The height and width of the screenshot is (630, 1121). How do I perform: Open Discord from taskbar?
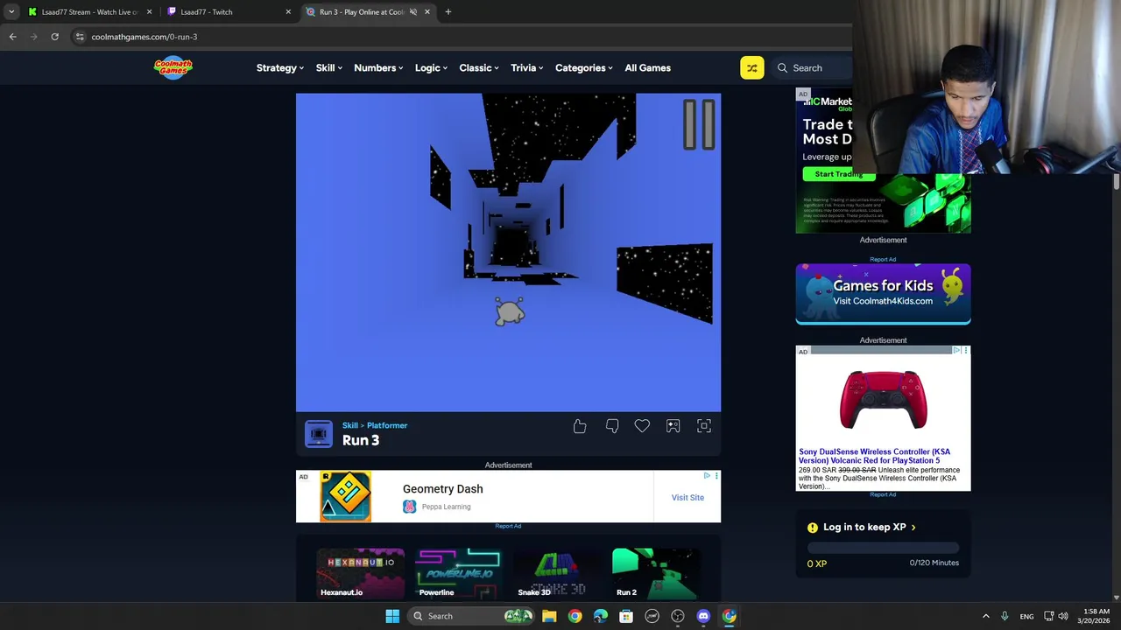[x=703, y=616]
